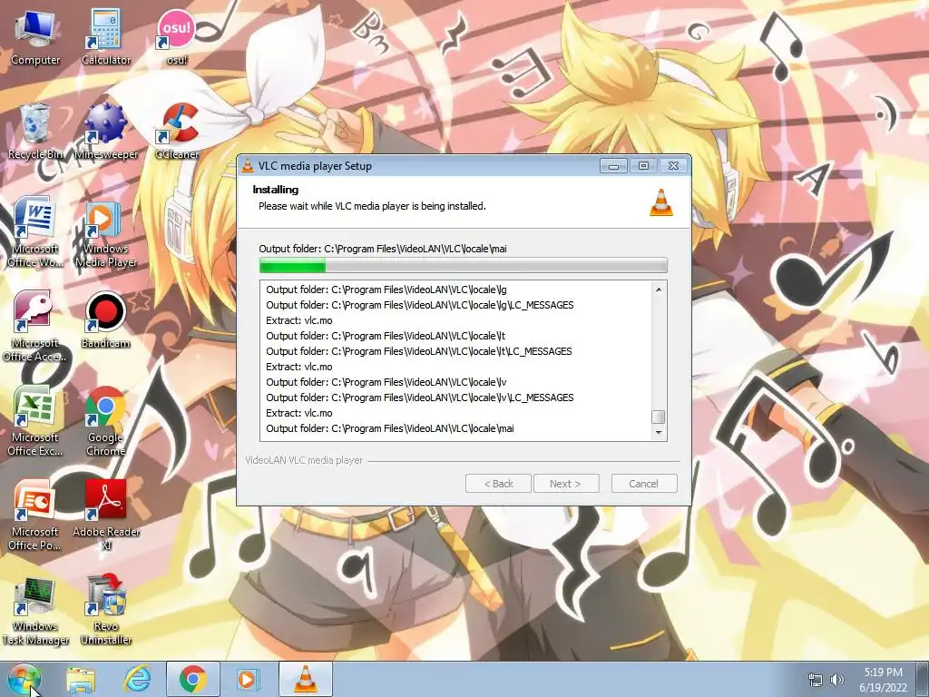Viewport: 929px width, 697px height.
Task: Click the Cancel button in VLC Setup
Action: (644, 484)
